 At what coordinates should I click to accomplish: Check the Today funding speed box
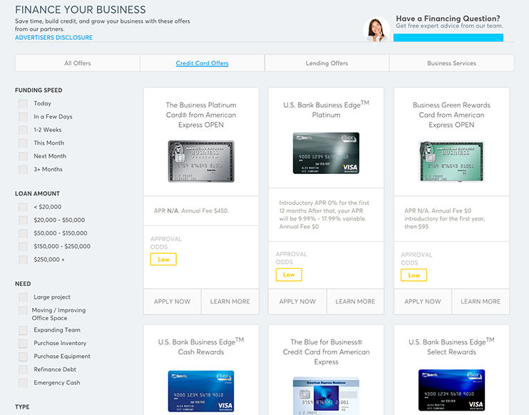23,103
